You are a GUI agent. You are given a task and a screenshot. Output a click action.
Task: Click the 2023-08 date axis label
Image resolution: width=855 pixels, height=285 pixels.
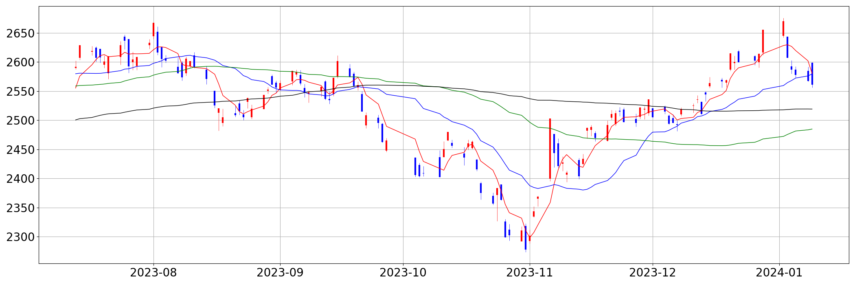pyautogui.click(x=153, y=273)
